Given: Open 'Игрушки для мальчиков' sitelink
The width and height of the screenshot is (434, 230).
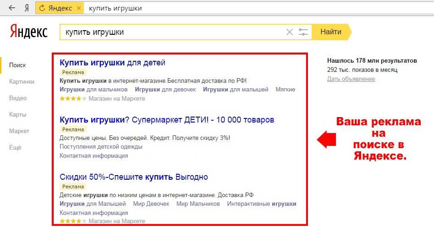Looking at the screenshot, I should (x=93, y=90).
